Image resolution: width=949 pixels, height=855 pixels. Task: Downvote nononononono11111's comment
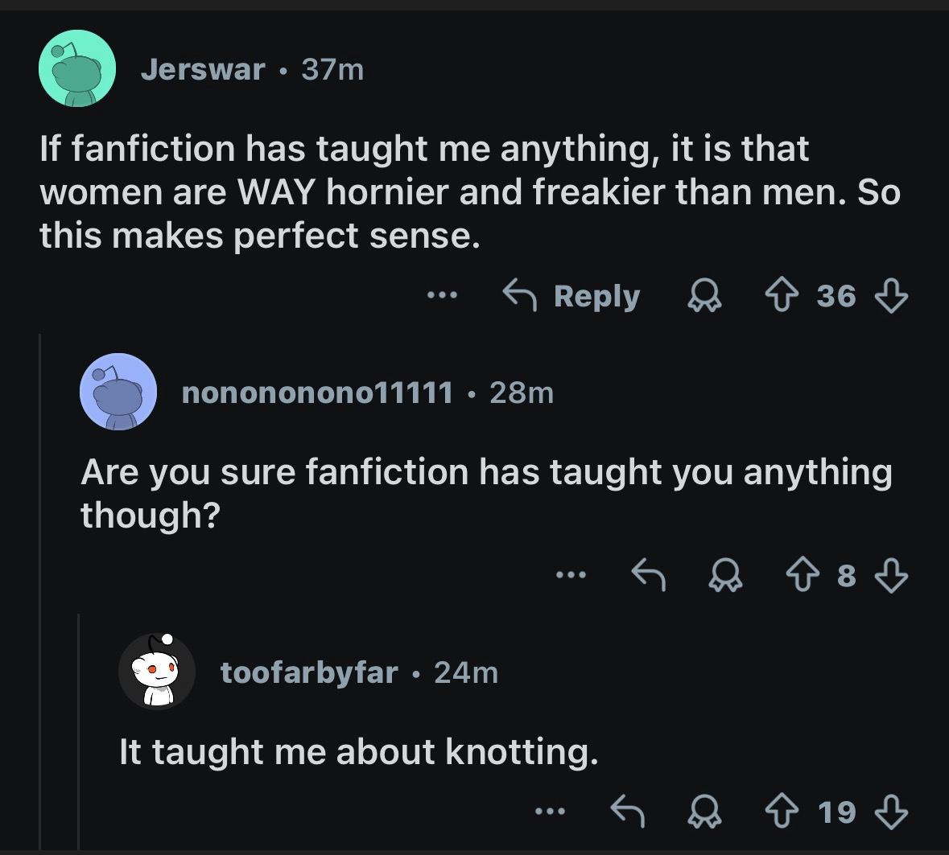[x=890, y=575]
